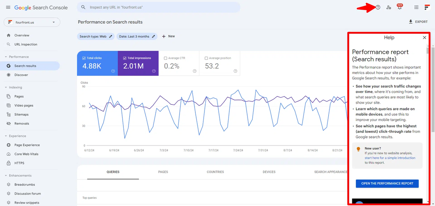Click the Pages documents icon
The width and height of the screenshot is (435, 206).
point(9,96)
